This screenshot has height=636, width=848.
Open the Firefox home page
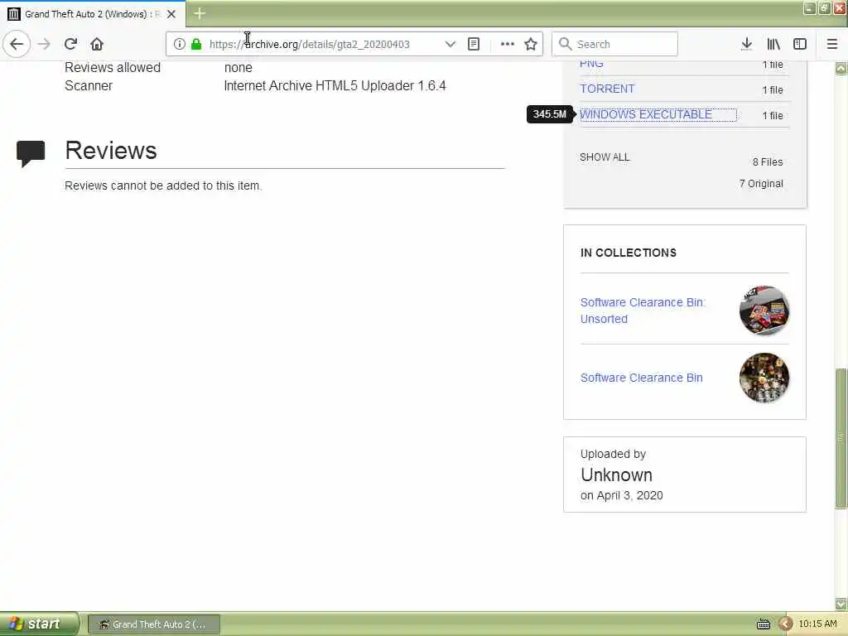coord(97,44)
